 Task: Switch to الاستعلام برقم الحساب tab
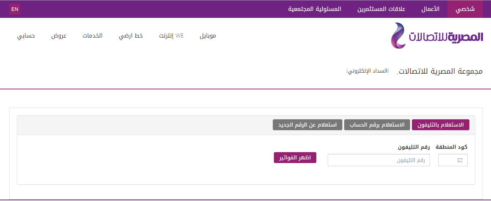coord(377,125)
